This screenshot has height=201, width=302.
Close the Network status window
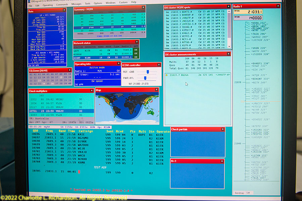pyautogui.click(x=137, y=43)
